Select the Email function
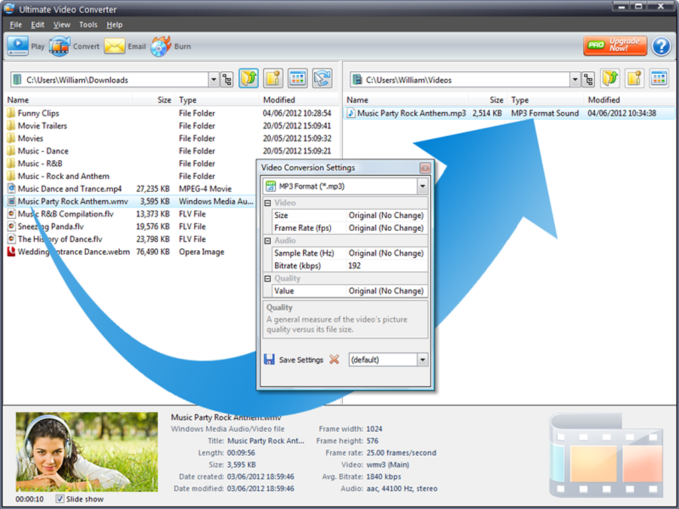This screenshot has width=679, height=509. [128, 46]
